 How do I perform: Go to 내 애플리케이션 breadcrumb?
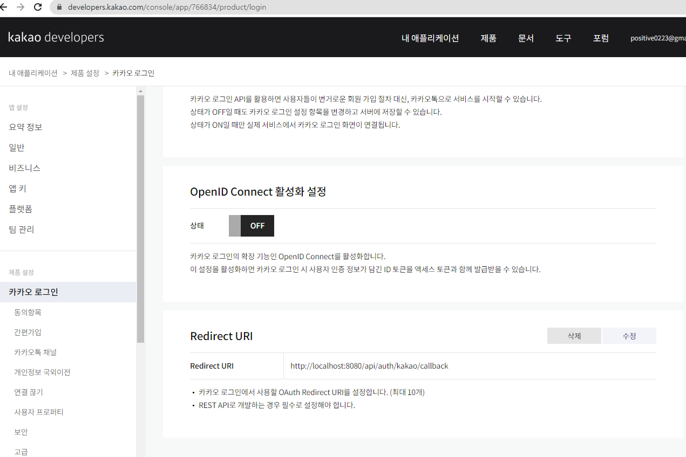click(33, 73)
